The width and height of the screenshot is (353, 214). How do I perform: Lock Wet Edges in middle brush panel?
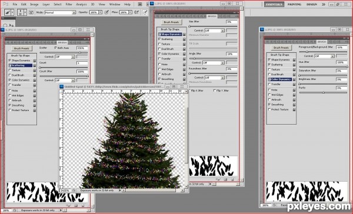[184, 69]
